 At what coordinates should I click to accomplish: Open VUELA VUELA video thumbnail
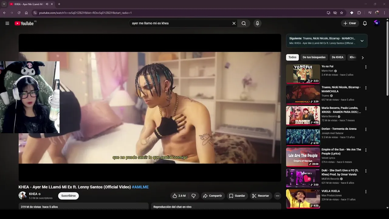pos(303,199)
